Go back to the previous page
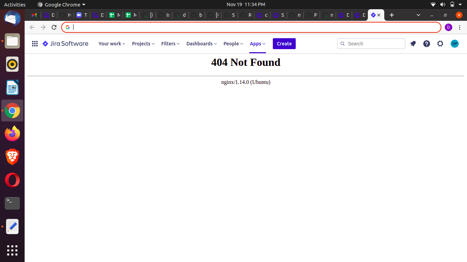467x262 pixels. 32,27
